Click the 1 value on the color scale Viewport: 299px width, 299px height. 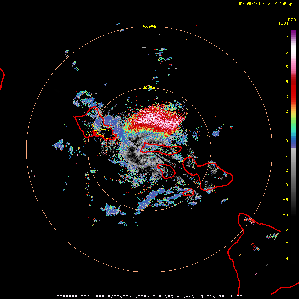(x=287, y=126)
